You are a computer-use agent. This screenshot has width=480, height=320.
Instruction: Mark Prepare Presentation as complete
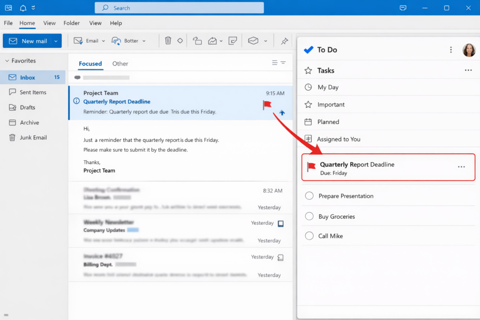(x=309, y=196)
